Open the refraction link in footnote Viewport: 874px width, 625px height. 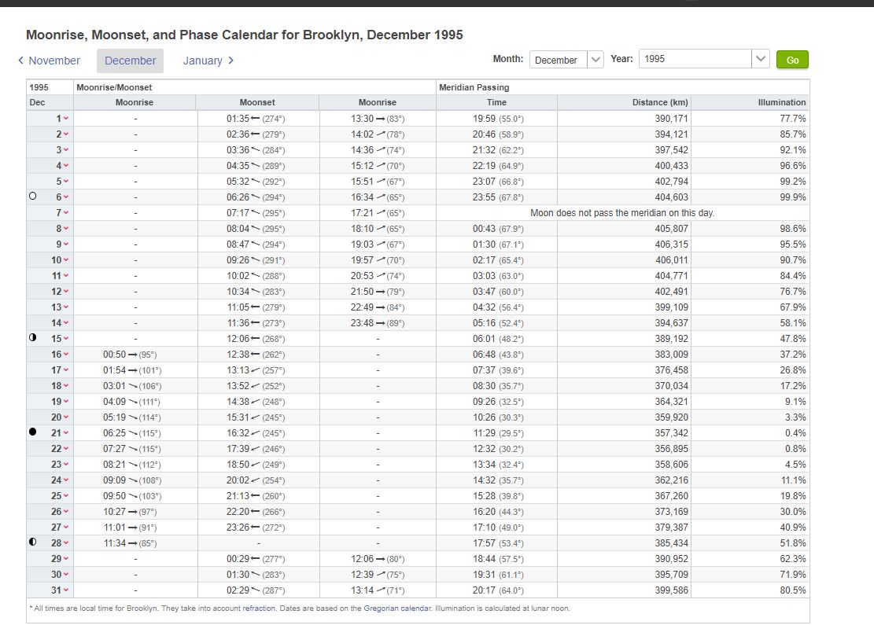coord(259,608)
